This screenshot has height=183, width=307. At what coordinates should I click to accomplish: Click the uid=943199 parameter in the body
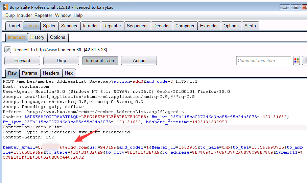pos(103,147)
